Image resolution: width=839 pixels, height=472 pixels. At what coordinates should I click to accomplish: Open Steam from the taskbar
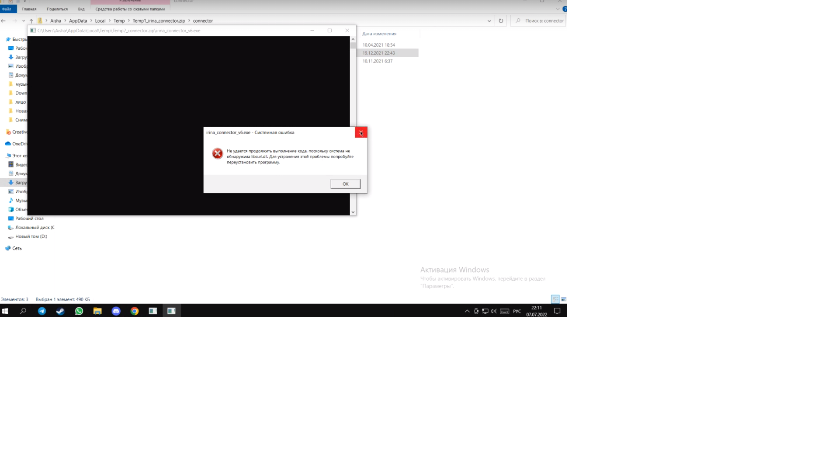click(60, 311)
